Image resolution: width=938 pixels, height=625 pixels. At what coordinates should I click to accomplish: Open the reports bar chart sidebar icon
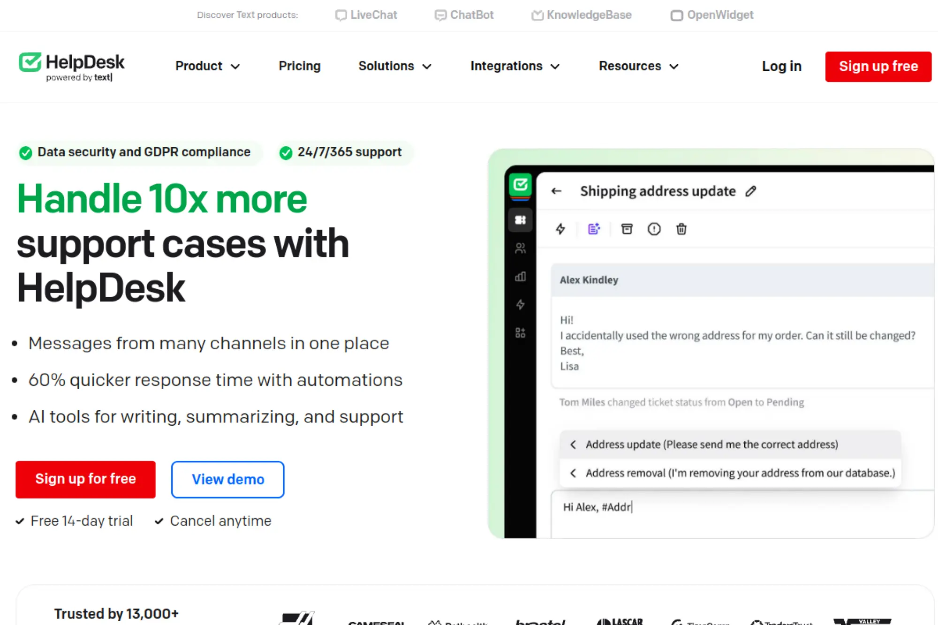pyautogui.click(x=520, y=277)
